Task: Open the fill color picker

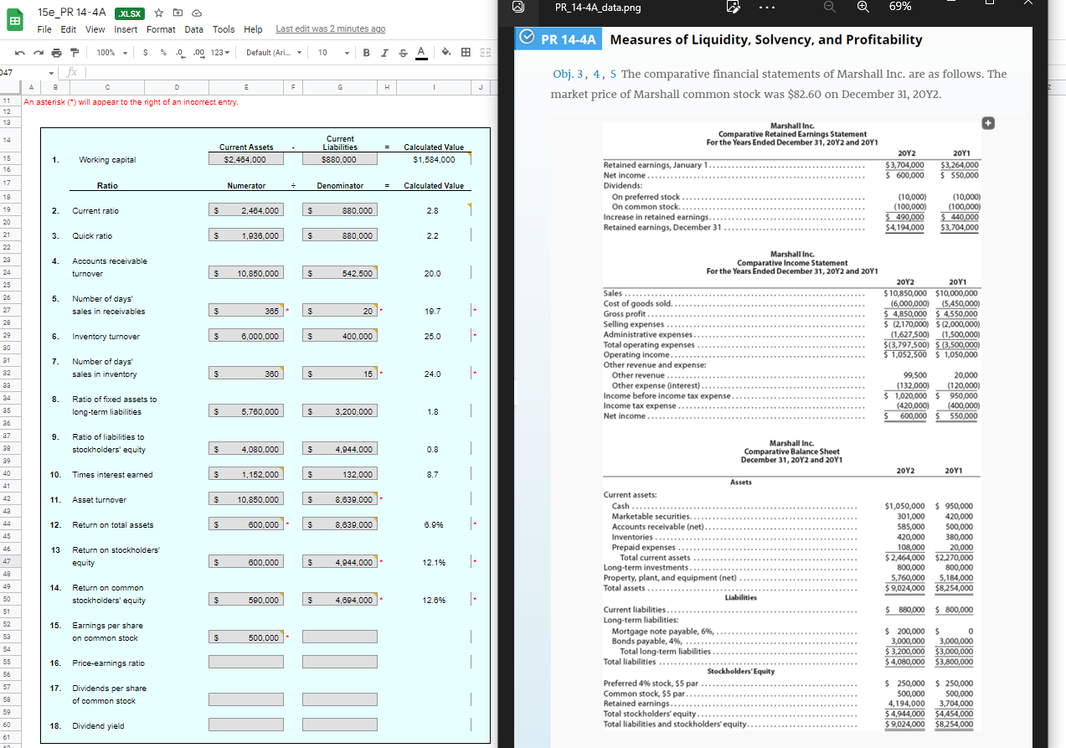Action: click(446, 53)
